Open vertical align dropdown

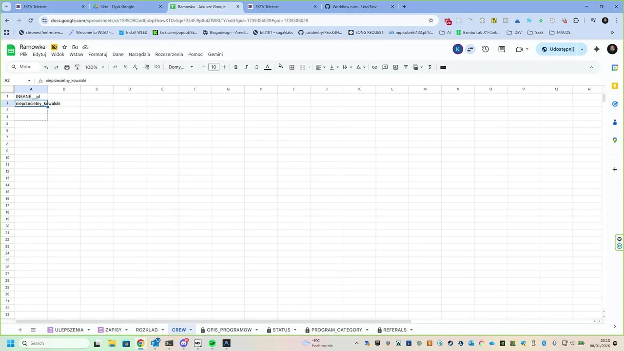pos(334,67)
